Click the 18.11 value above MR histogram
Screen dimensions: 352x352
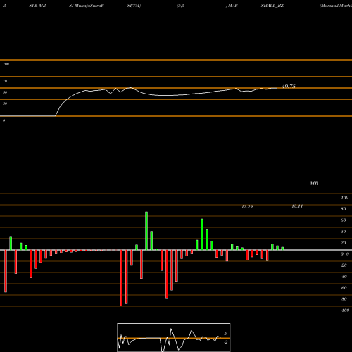pyautogui.click(x=297, y=206)
